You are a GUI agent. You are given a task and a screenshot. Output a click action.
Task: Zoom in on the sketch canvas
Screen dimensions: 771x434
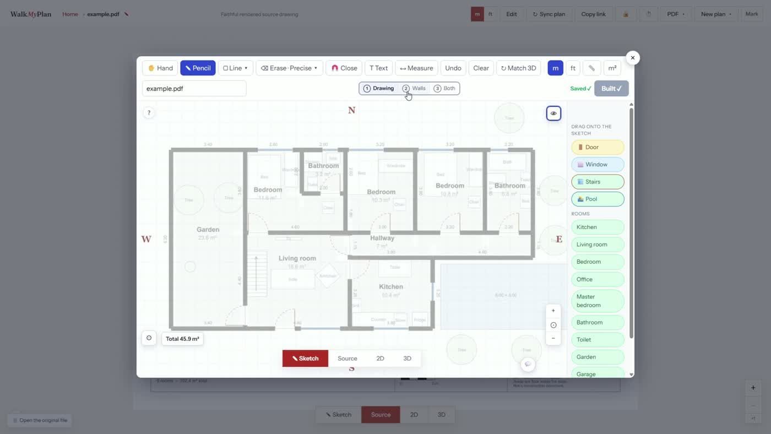(553, 311)
